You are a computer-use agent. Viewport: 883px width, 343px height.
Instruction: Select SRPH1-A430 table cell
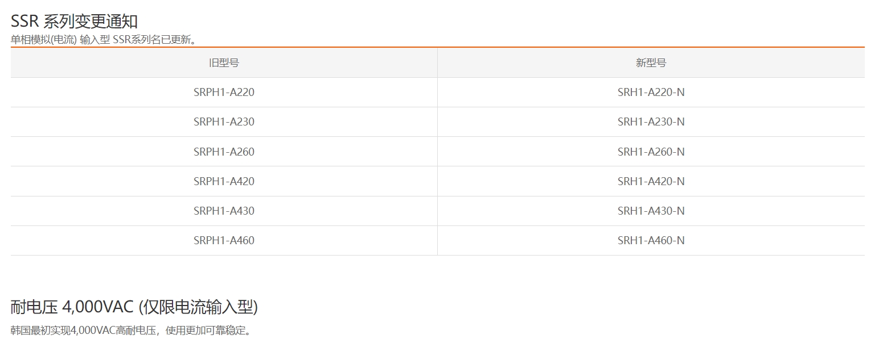click(x=224, y=211)
